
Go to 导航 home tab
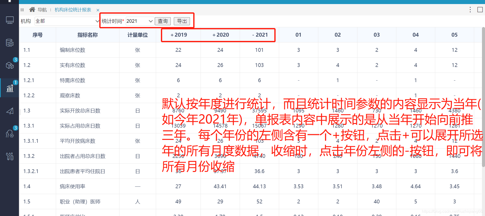coord(42,10)
